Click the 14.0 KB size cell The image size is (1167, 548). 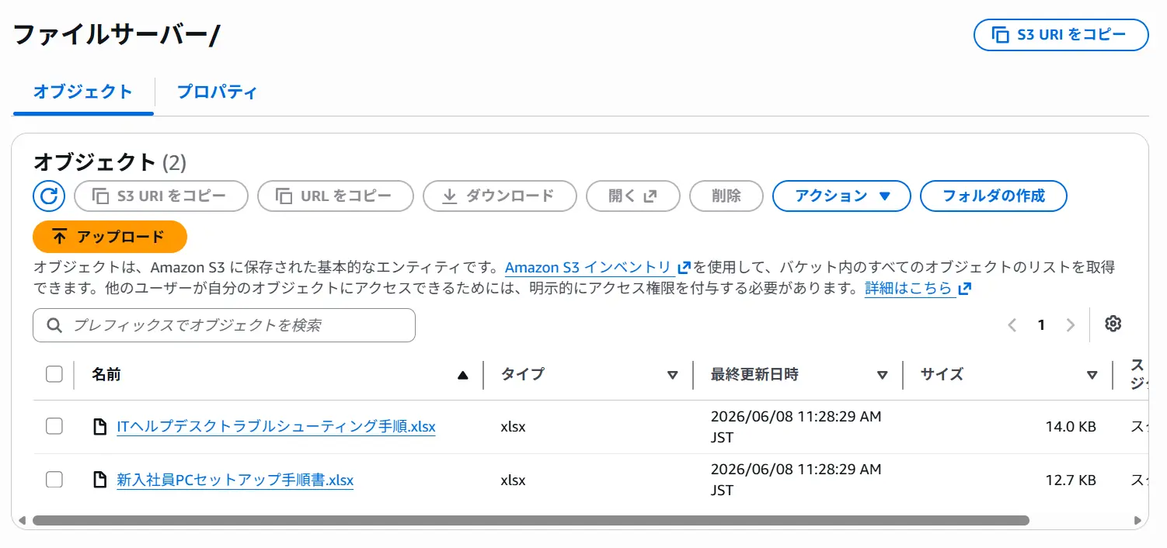(1071, 427)
